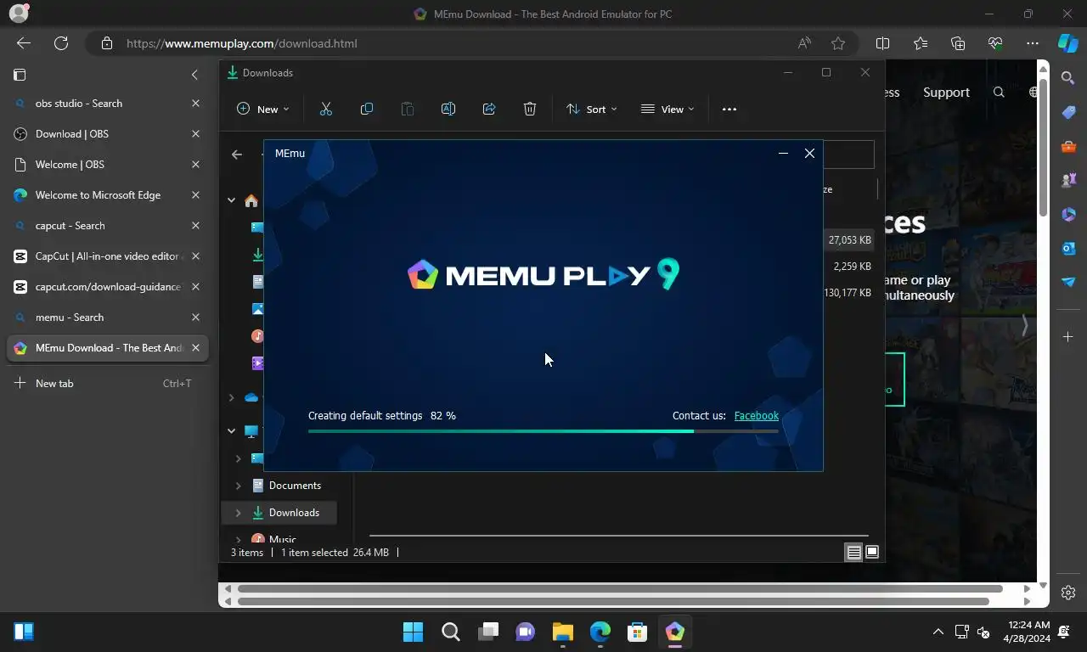This screenshot has width=1087, height=652.
Task: Expand the OneDrive node chevron
Action: (x=231, y=397)
